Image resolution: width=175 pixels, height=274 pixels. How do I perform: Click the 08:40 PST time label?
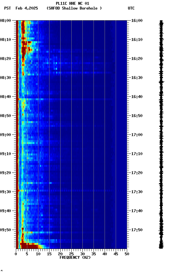click(5, 97)
